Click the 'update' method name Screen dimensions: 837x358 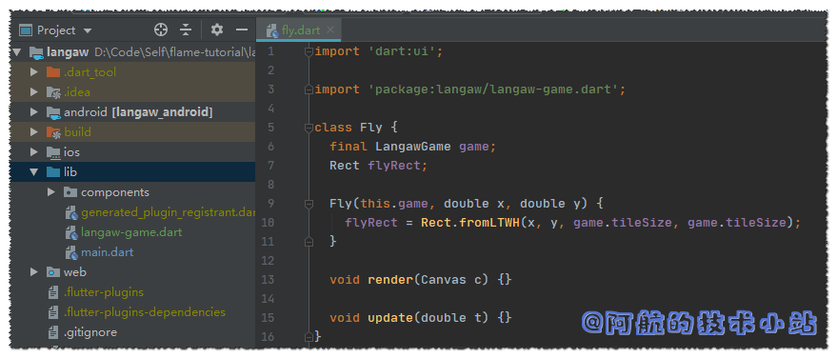390,317
